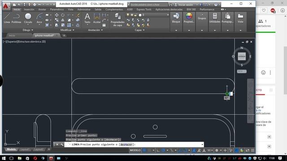Screen dimensions: 287x161
Task: Click the Texto annotation tool
Action: pyautogui.click(x=87, y=18)
